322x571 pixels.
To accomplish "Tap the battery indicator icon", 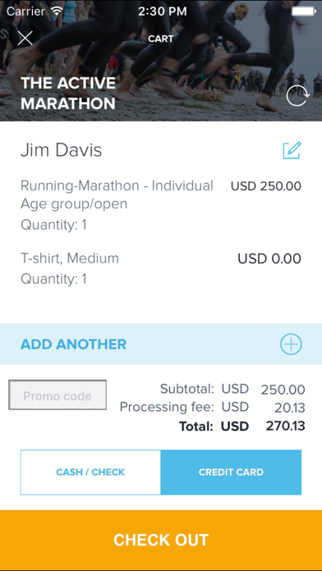I will pyautogui.click(x=303, y=11).
